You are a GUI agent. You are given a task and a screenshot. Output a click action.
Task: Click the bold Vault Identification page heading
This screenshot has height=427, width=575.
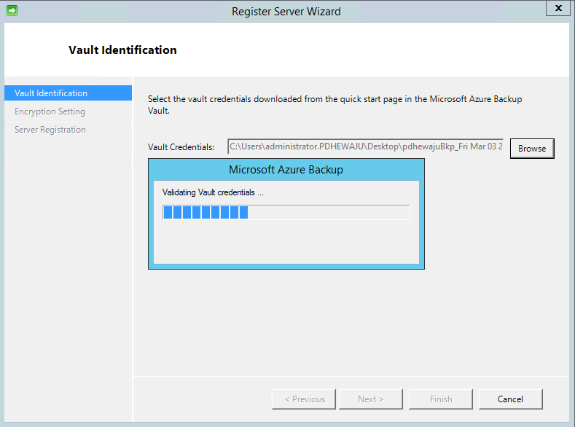click(122, 50)
